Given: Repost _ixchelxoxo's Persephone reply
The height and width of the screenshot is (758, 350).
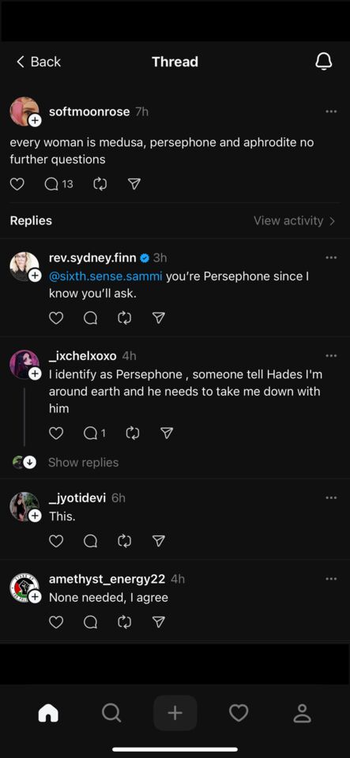Looking at the screenshot, I should [132, 433].
